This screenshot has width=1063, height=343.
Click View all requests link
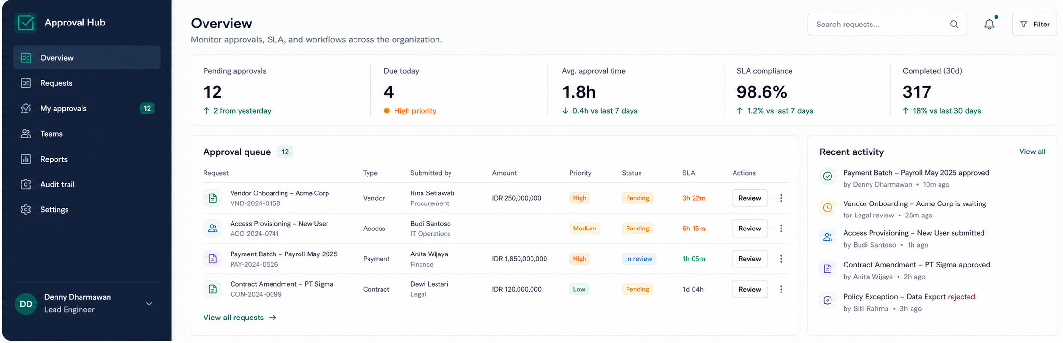(x=240, y=318)
